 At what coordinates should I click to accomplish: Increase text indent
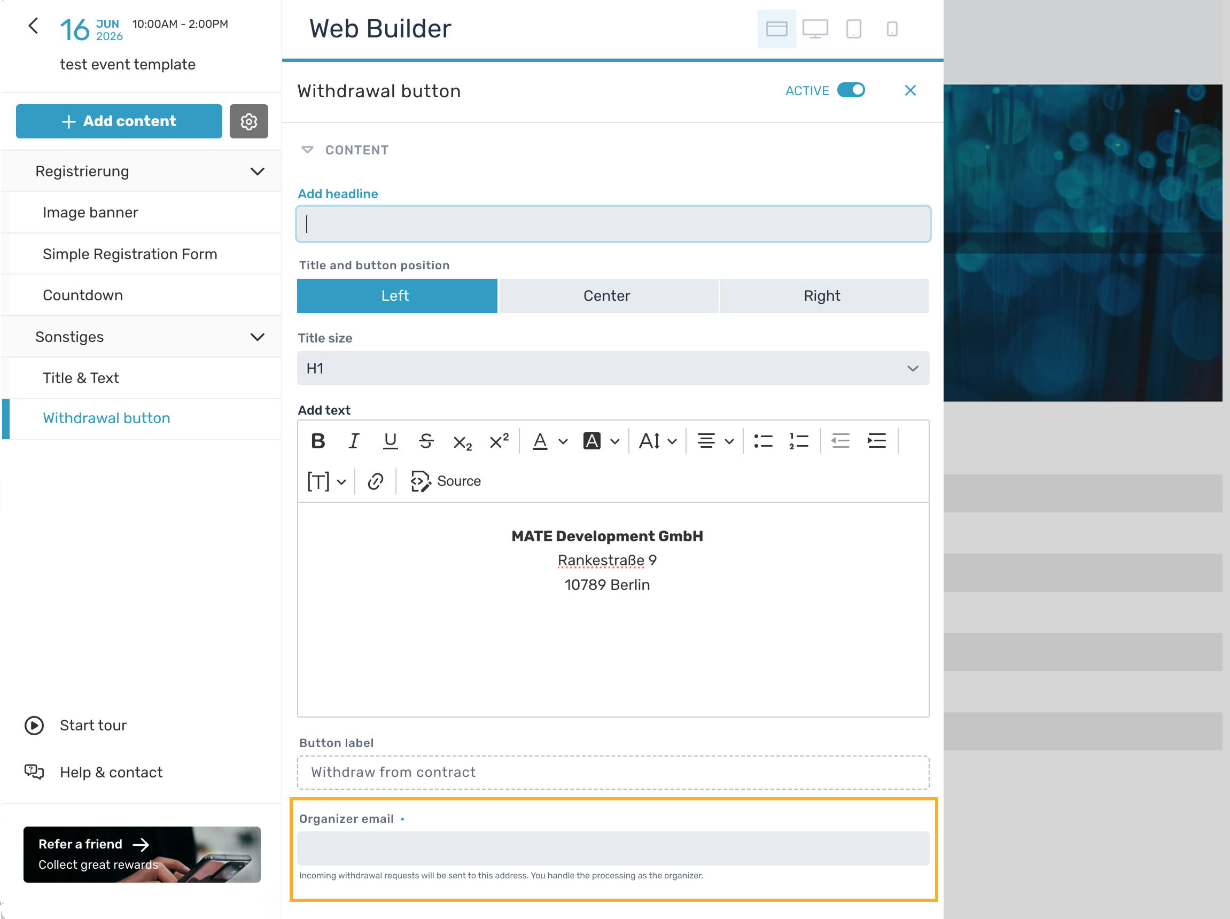(x=876, y=441)
